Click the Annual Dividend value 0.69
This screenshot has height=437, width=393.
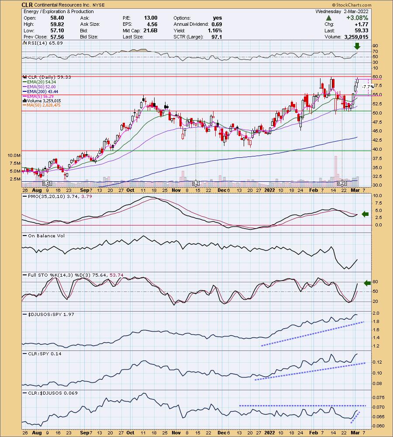pos(217,24)
